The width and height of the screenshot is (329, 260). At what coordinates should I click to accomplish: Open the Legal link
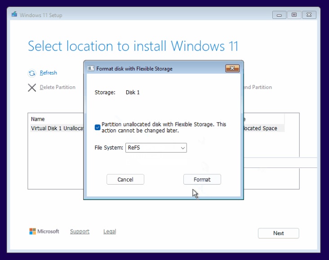110,231
